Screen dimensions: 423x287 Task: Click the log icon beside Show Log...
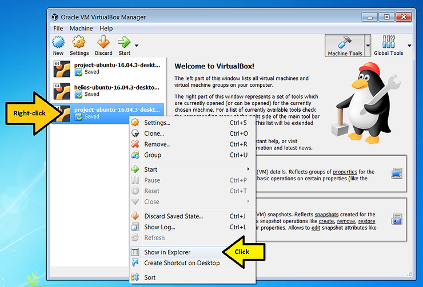tap(135, 227)
